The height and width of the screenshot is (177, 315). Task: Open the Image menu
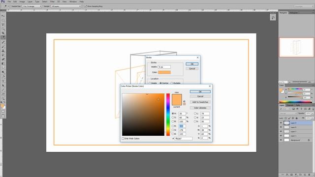(x=22, y=1)
